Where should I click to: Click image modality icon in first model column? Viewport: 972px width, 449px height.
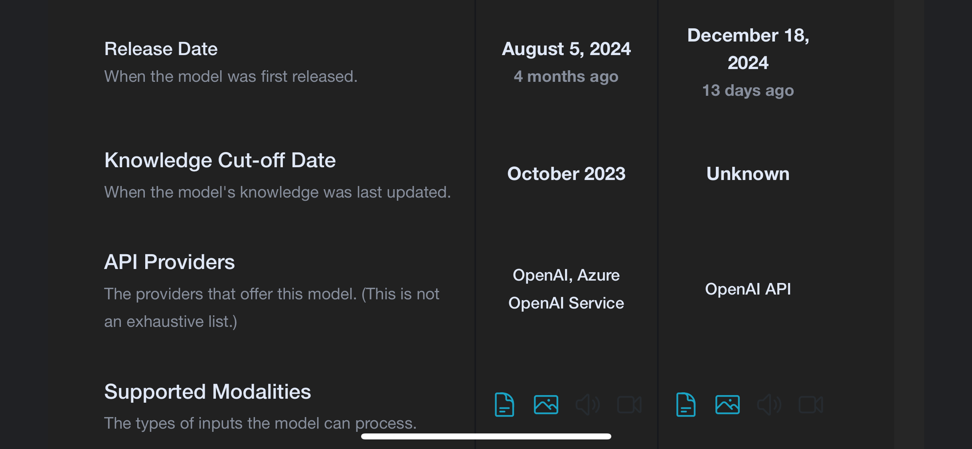[x=546, y=405]
